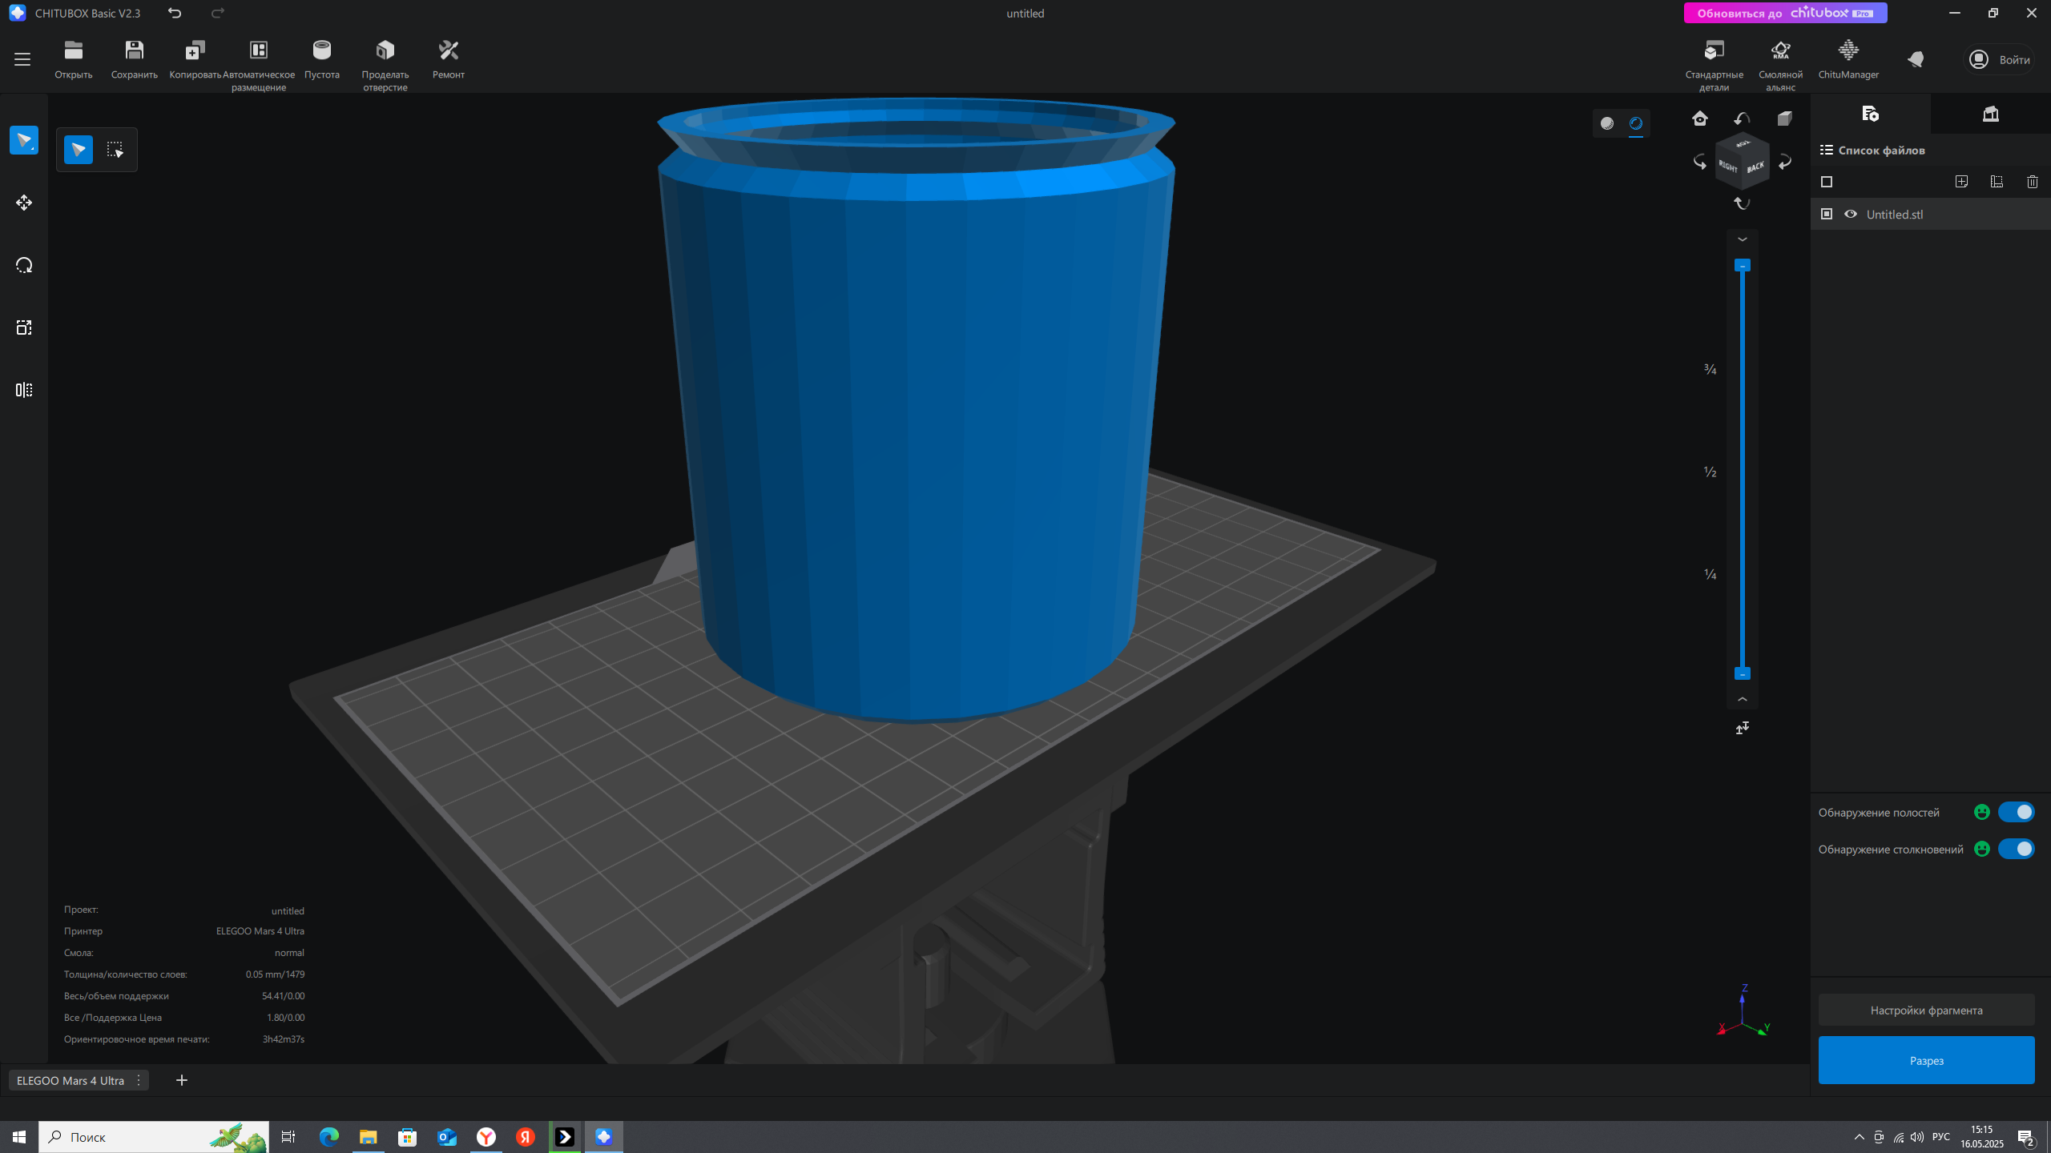Activate the box selection mode icon
The height and width of the screenshot is (1153, 2051).
115,150
